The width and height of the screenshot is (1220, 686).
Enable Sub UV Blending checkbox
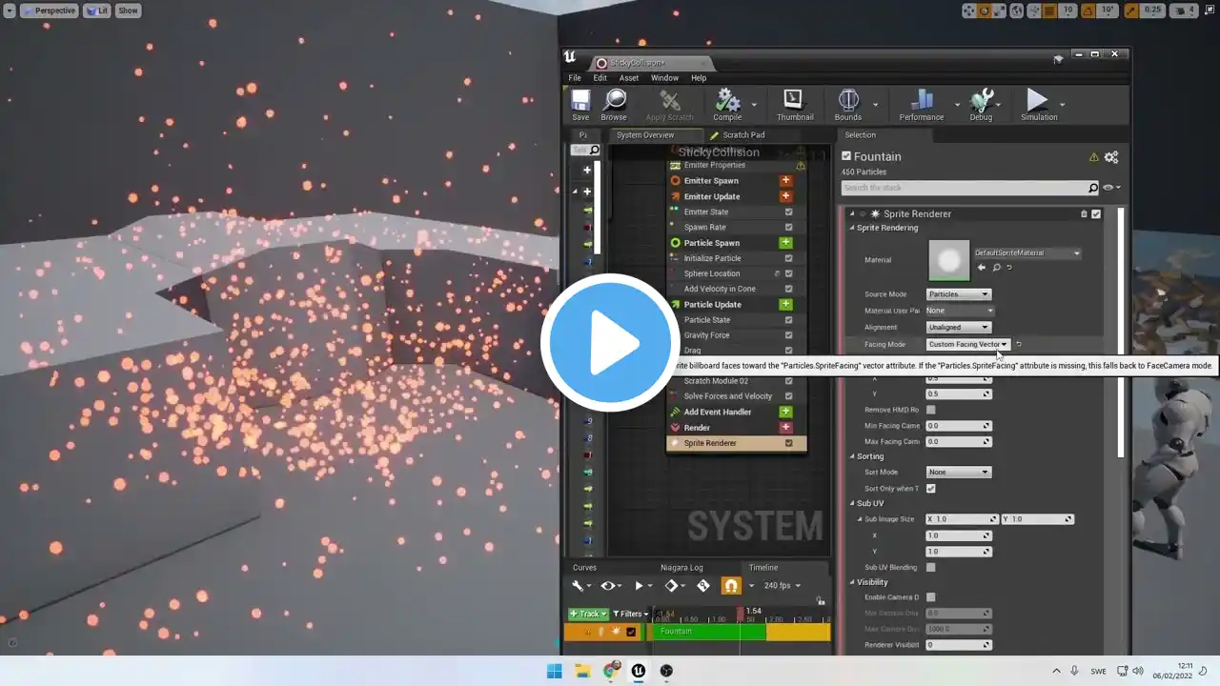[x=931, y=568]
